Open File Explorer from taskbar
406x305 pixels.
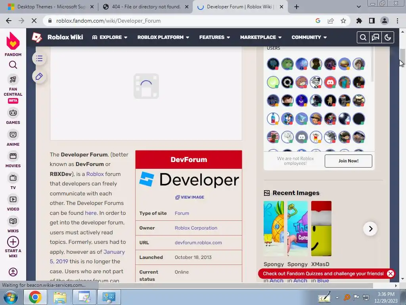coord(60,297)
